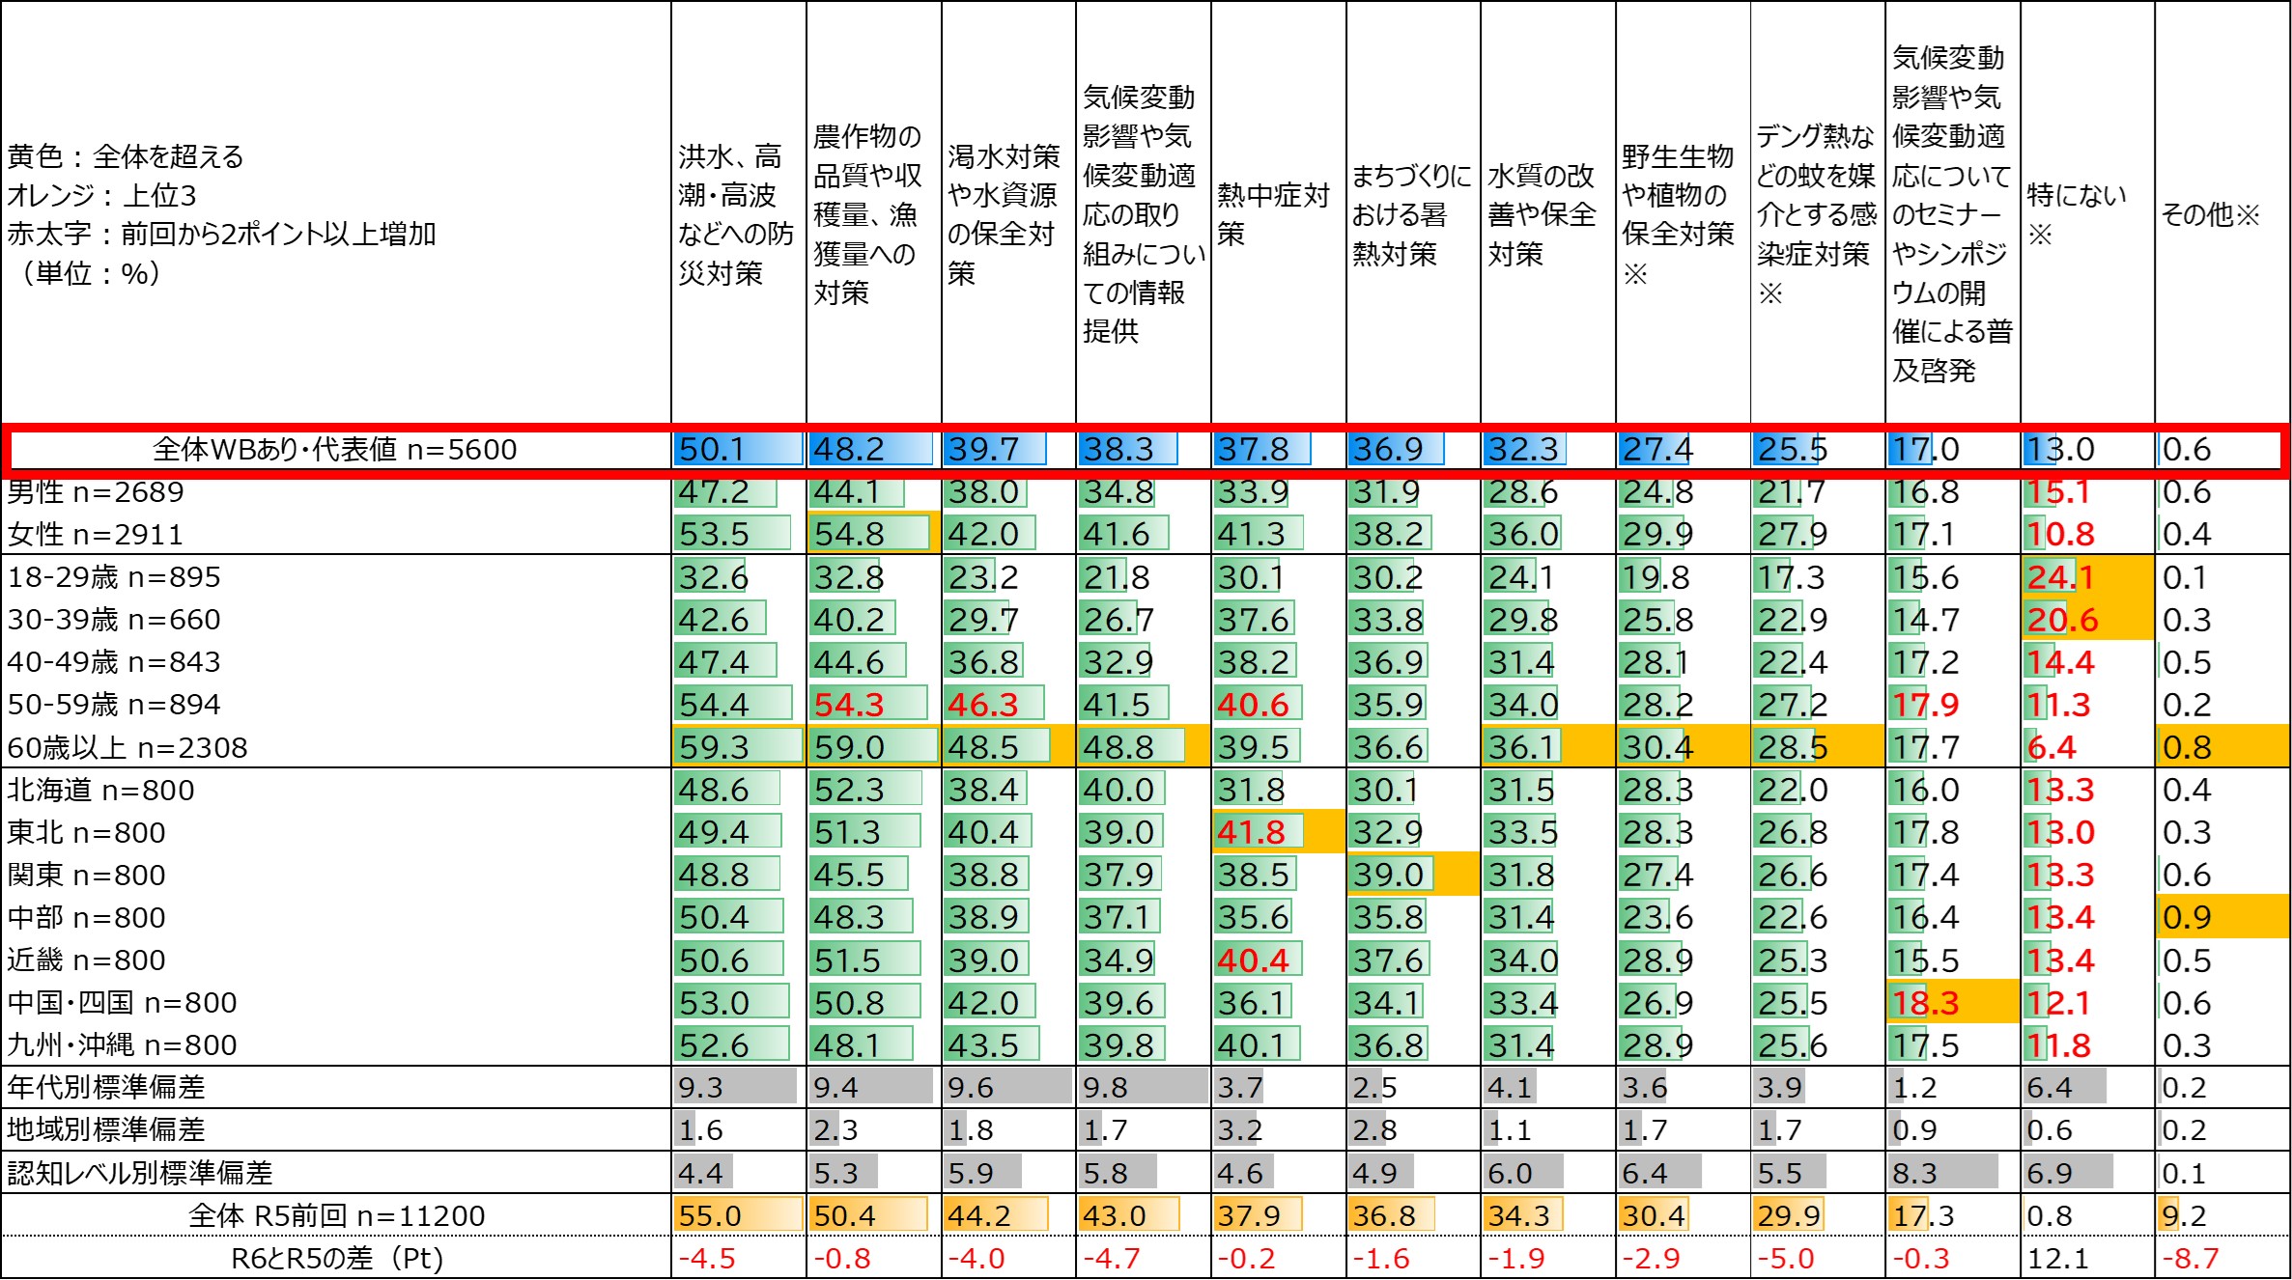Image resolution: width=2292 pixels, height=1280 pixels.
Task: Select the 全体 R5前回 n=11200 label
Action: tap(336, 1215)
